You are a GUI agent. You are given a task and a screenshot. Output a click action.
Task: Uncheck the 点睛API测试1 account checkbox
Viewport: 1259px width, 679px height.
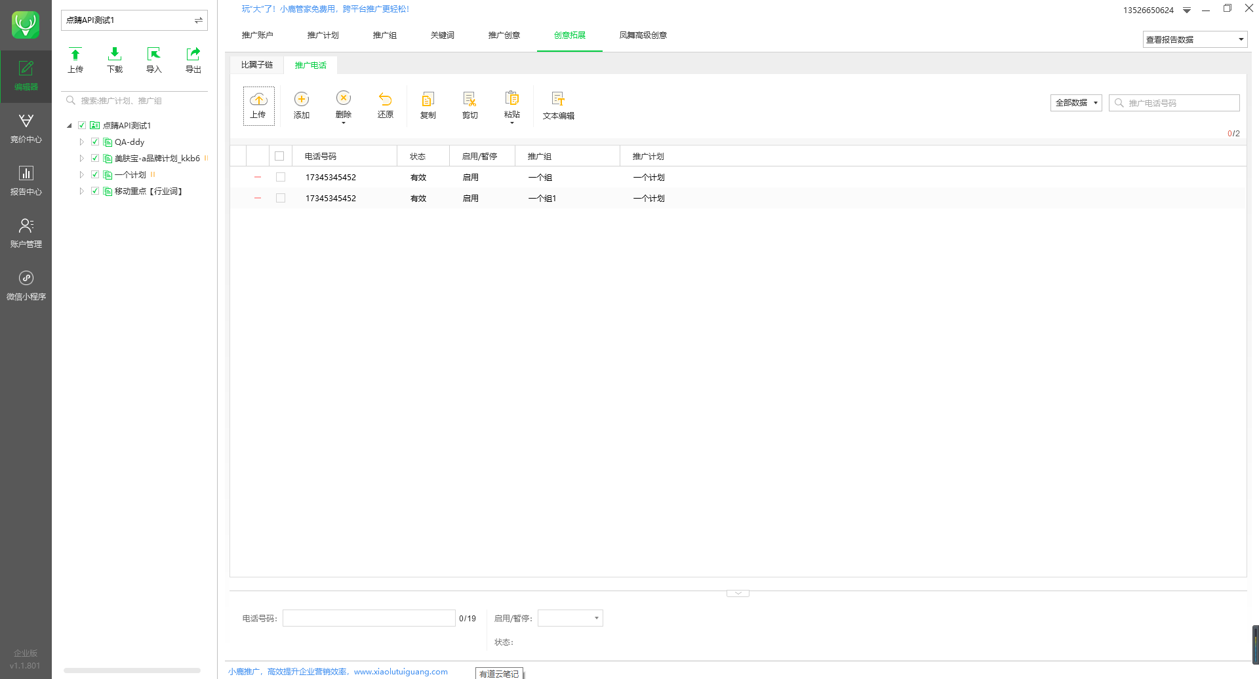(x=82, y=125)
